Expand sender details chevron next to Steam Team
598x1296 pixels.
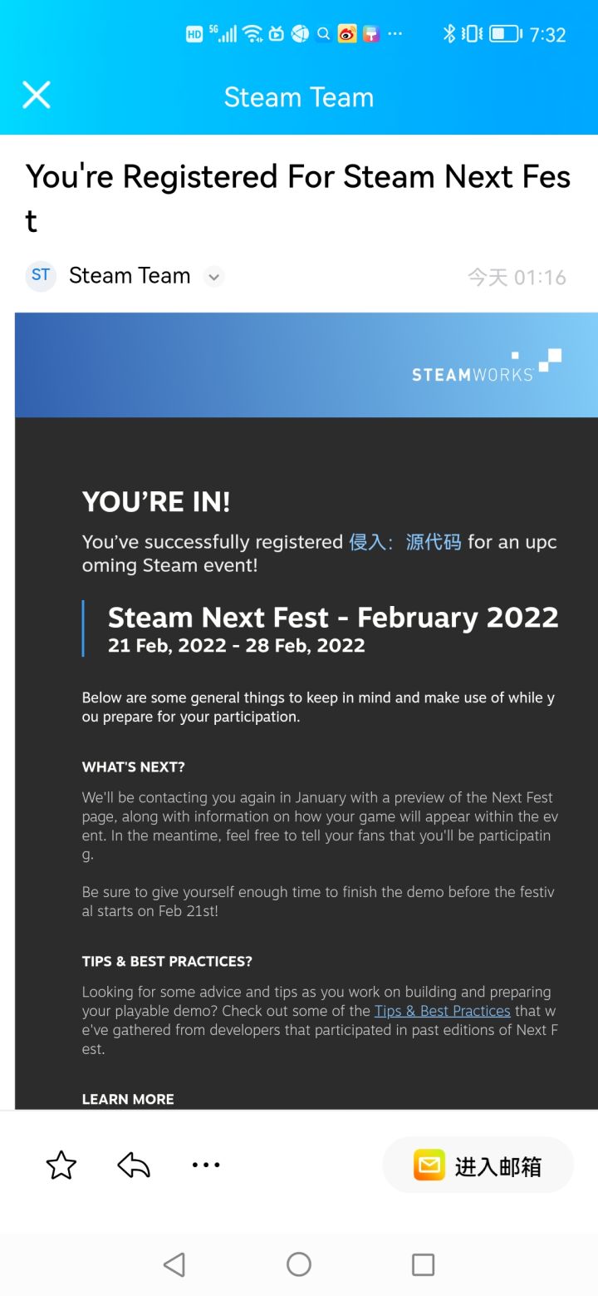point(214,277)
